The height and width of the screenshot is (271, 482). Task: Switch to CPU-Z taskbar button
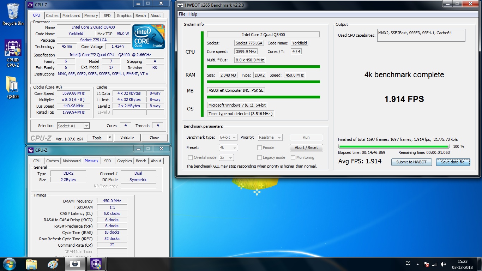[96, 264]
